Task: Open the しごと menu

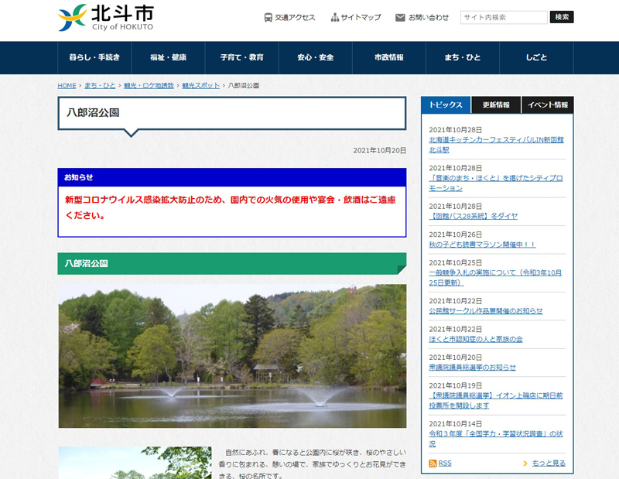Action: point(536,58)
